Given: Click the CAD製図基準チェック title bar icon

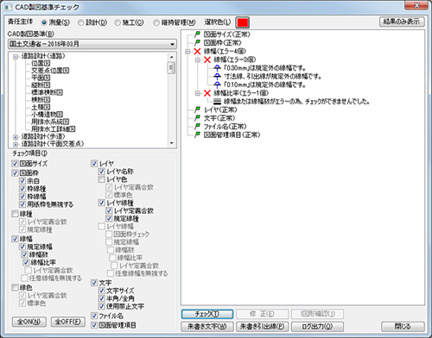Looking at the screenshot, I should (x=8, y=7).
